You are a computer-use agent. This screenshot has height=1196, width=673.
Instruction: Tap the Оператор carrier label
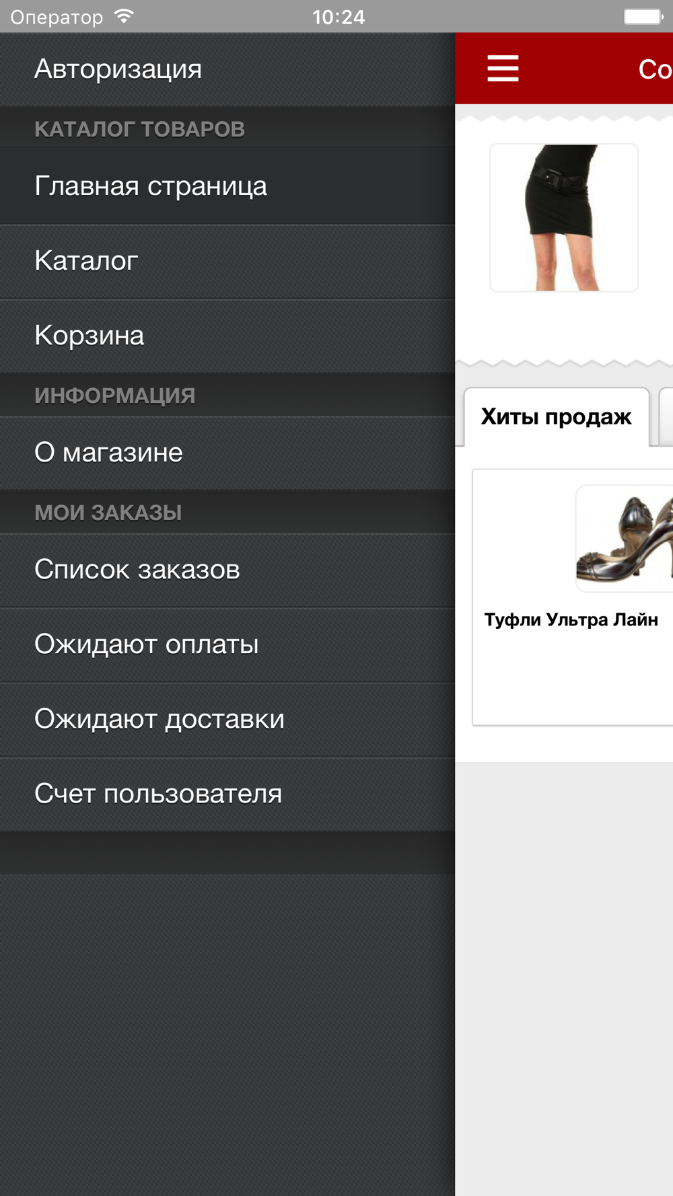pyautogui.click(x=57, y=17)
